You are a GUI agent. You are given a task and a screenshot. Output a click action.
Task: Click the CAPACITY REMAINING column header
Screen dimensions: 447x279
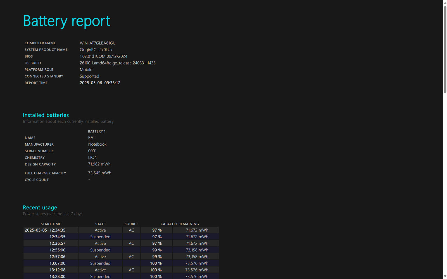(180, 224)
